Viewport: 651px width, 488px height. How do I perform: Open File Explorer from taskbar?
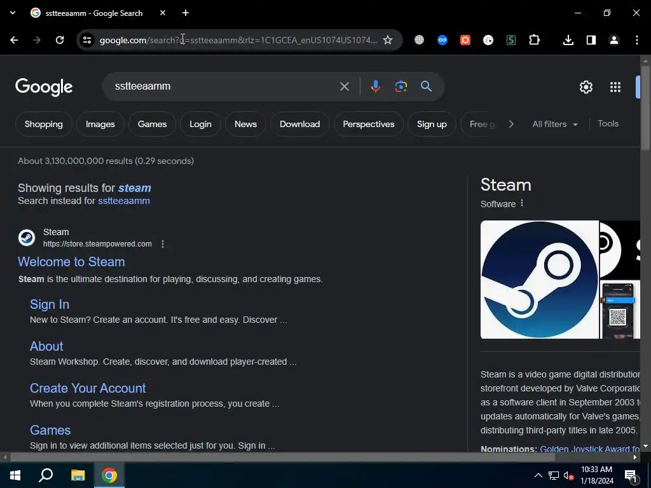pyautogui.click(x=78, y=475)
